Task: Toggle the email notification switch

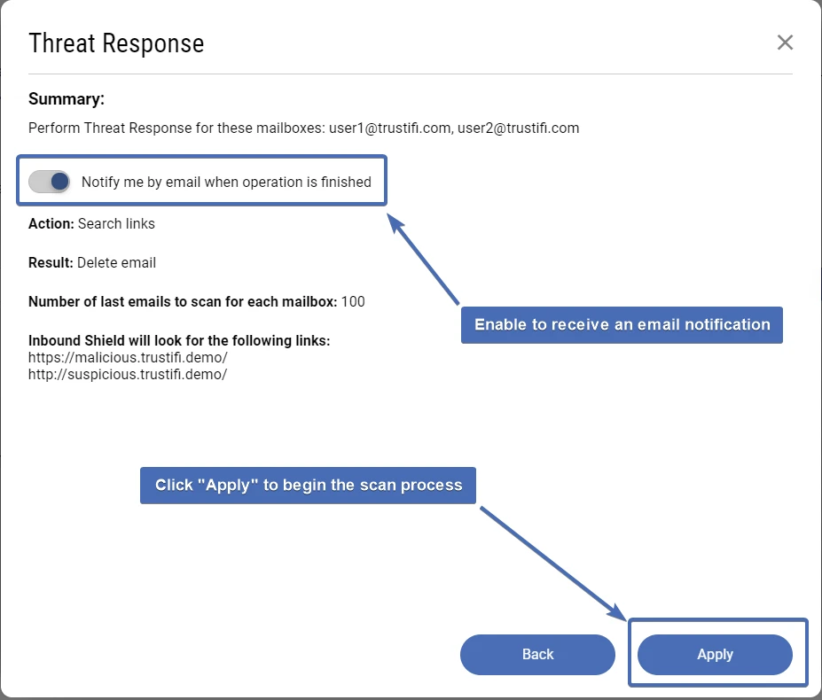Action: 50,182
